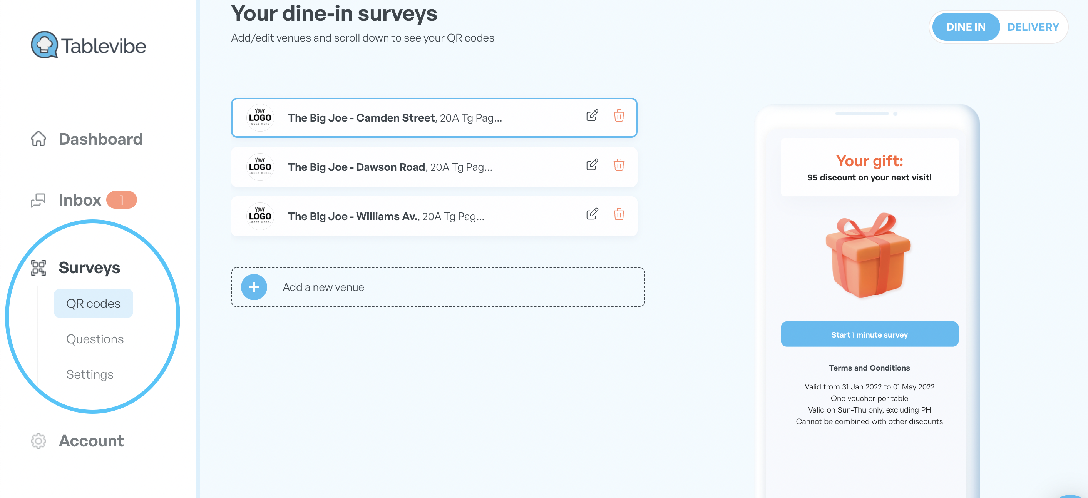Viewport: 1088px width, 498px height.
Task: Select The Big Joe - Williams Av. row
Action: [434, 216]
